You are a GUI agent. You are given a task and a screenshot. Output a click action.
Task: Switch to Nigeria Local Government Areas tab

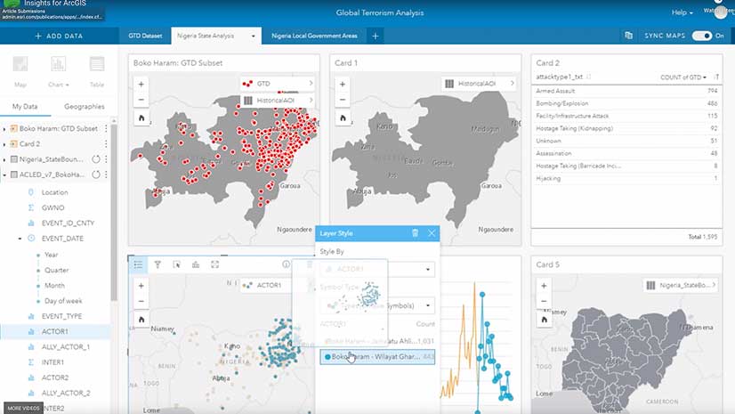(x=314, y=36)
